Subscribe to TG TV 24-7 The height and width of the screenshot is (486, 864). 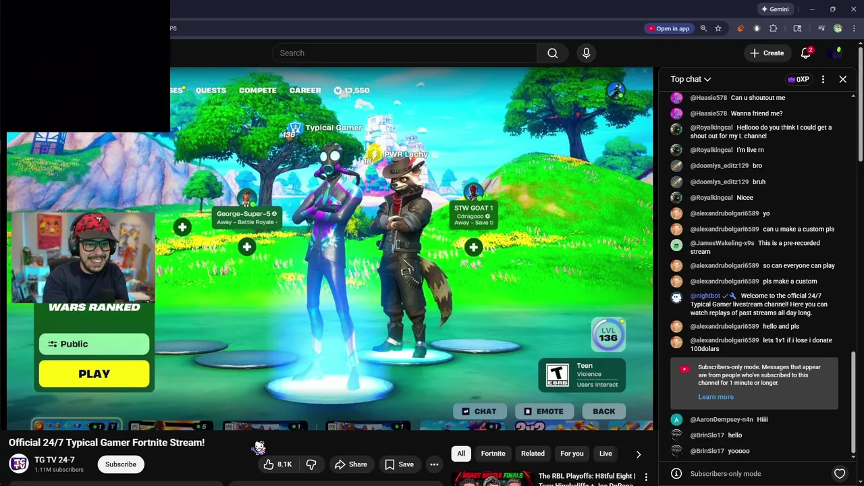click(x=121, y=464)
